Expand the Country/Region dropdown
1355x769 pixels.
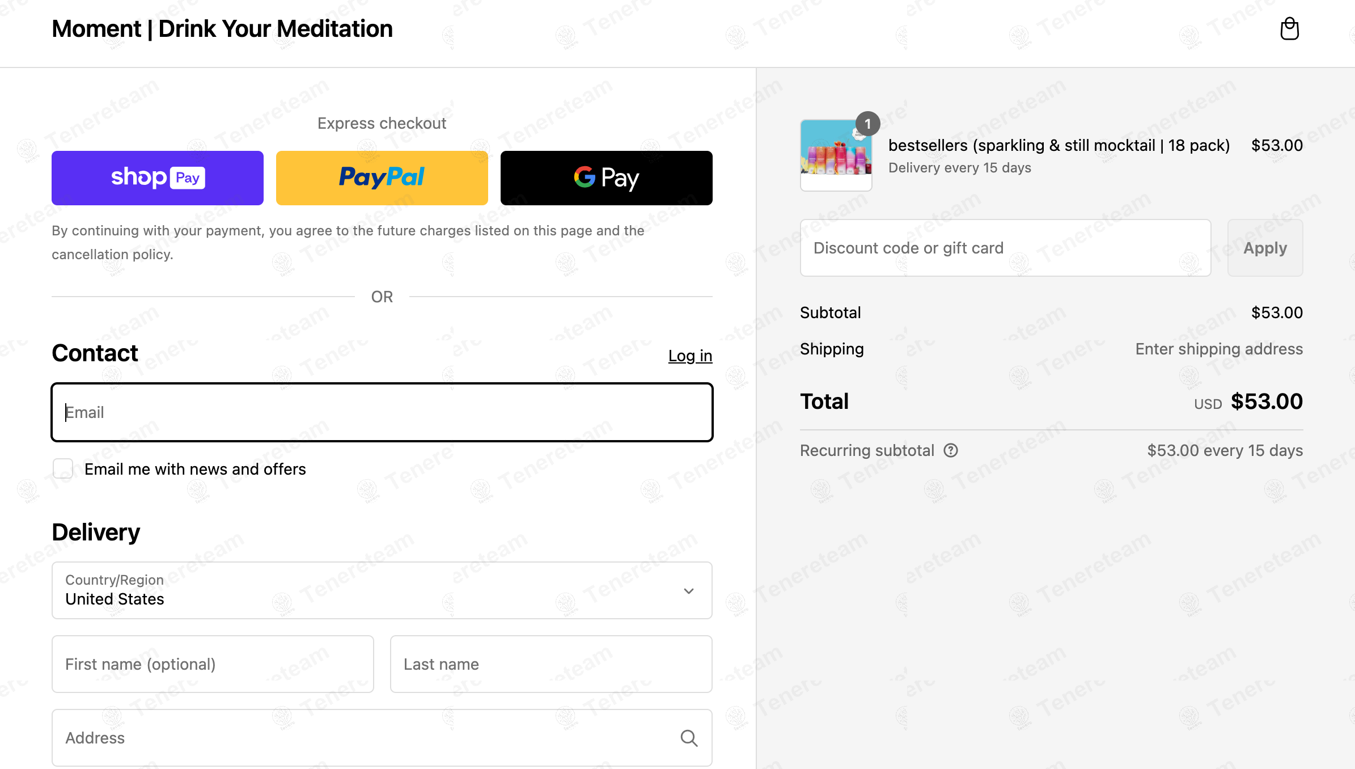382,590
